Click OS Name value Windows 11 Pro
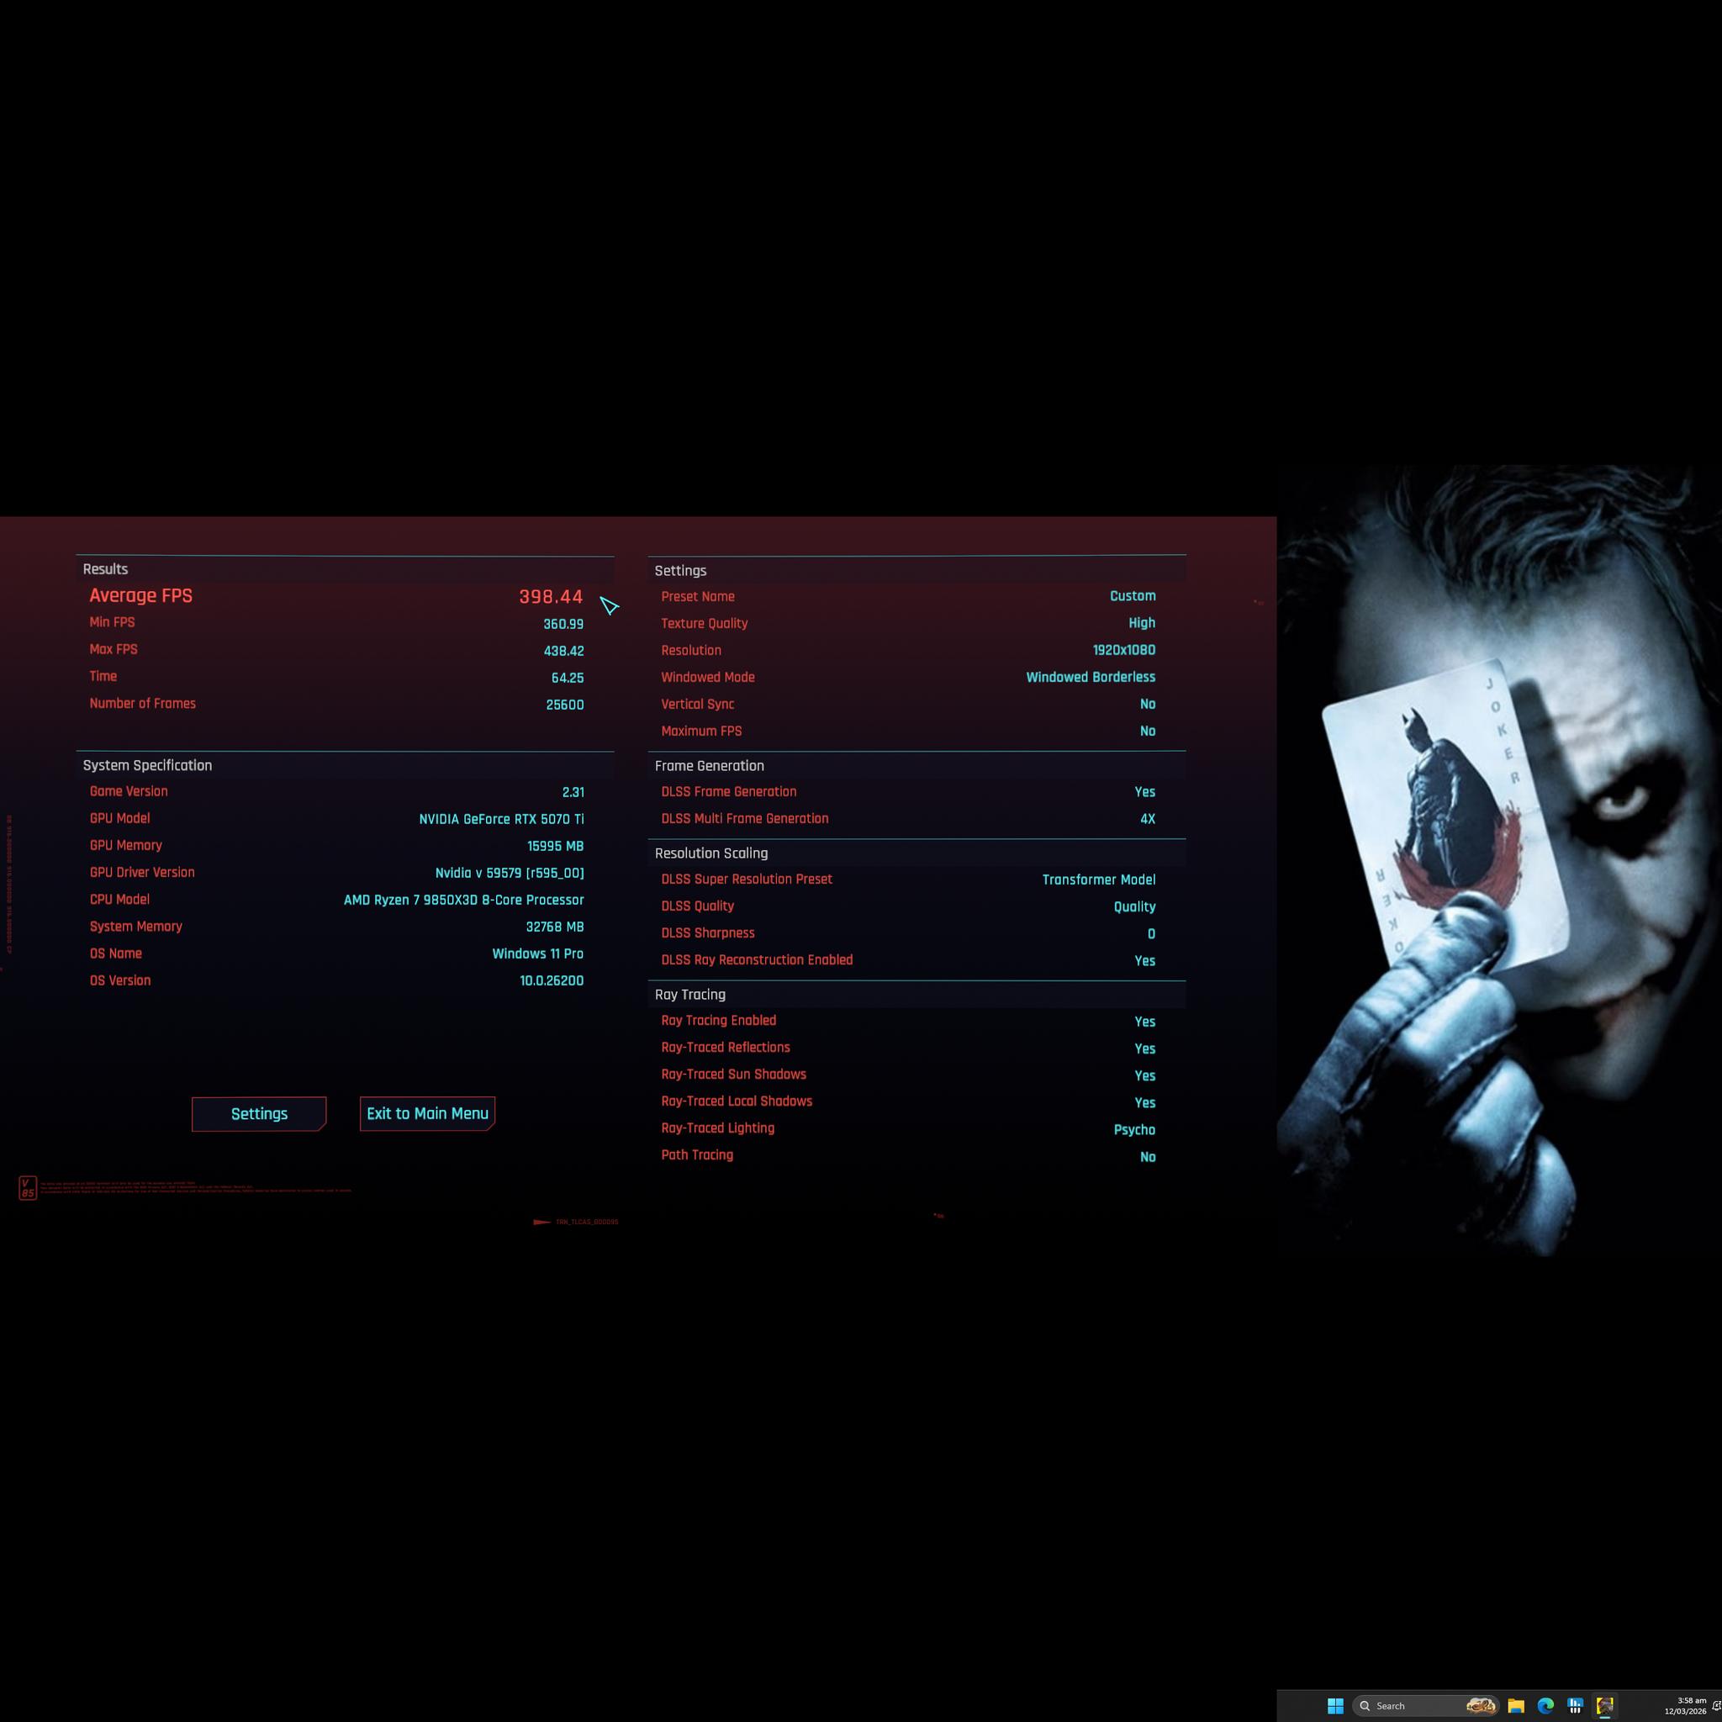Screen dimensions: 1722x1722 point(537,953)
